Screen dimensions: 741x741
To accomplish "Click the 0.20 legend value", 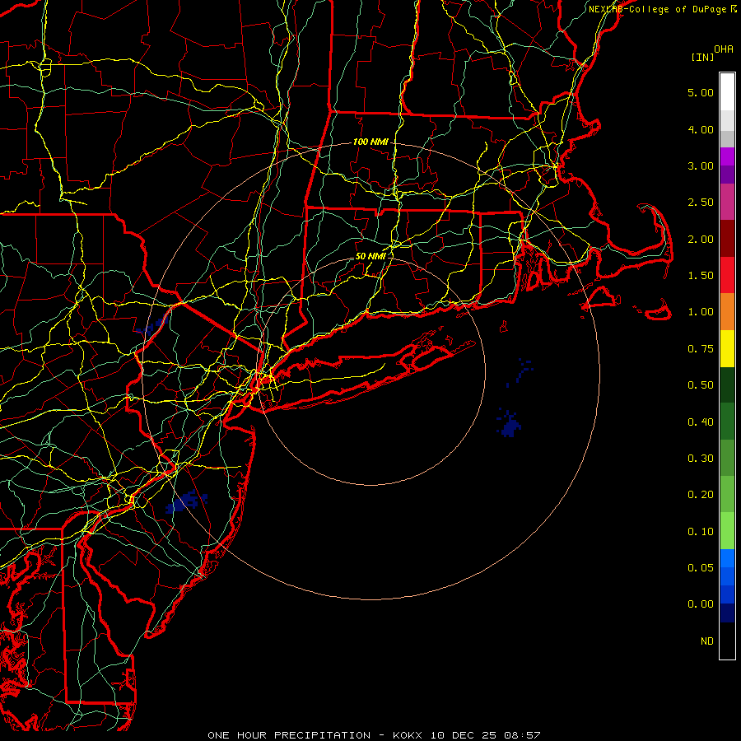I will (701, 495).
